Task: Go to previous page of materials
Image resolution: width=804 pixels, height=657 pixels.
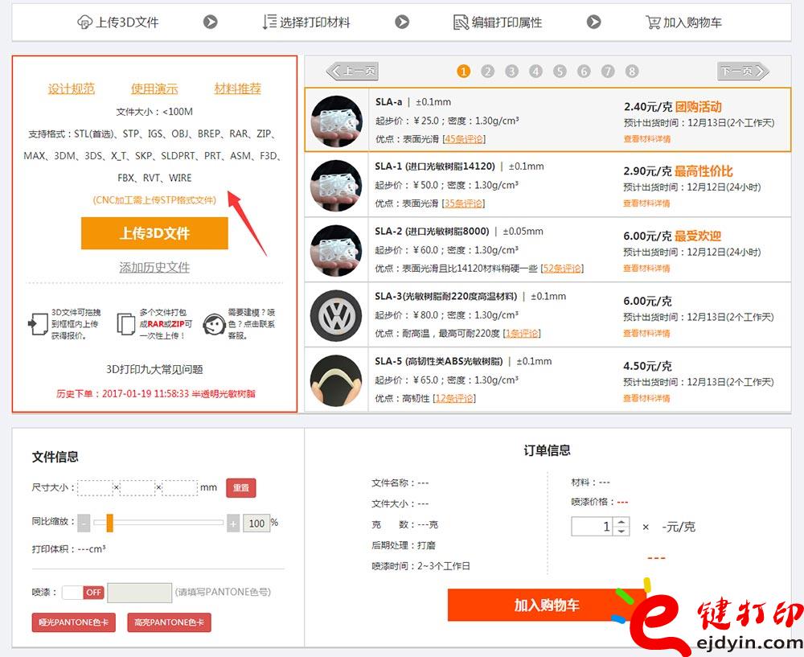Action: (352, 71)
